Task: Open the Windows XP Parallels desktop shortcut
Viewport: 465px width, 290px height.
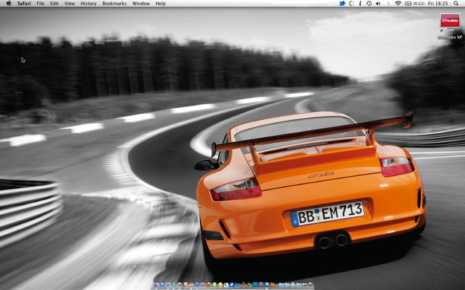Action: (x=450, y=22)
